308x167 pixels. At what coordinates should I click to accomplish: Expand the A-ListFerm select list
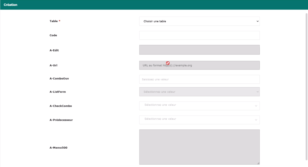click(199, 92)
